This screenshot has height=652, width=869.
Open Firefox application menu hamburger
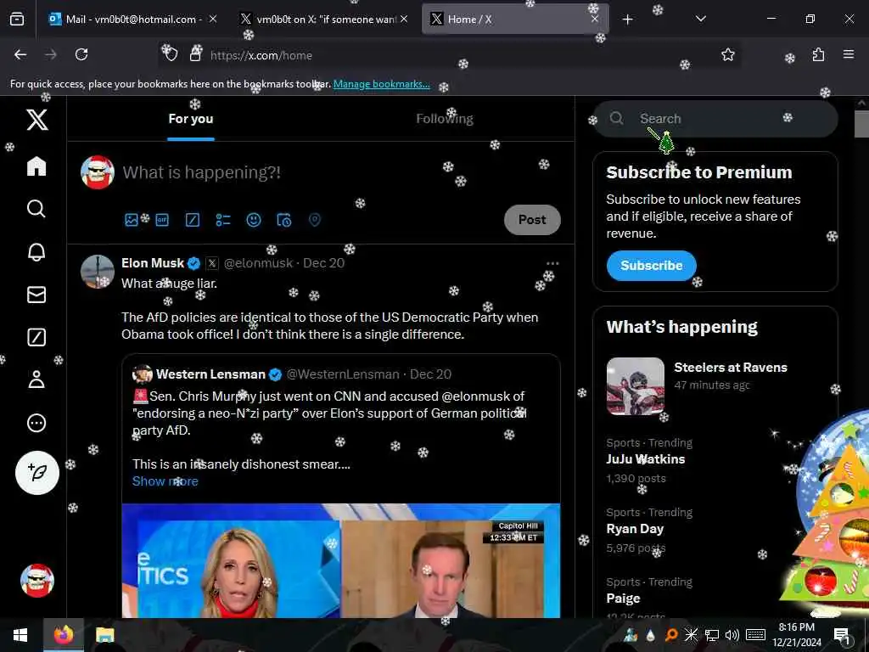pyautogui.click(x=849, y=54)
